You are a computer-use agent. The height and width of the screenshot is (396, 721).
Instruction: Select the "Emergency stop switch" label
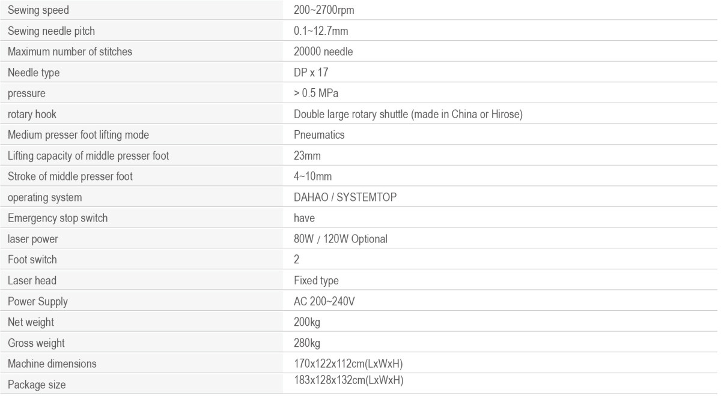58,218
